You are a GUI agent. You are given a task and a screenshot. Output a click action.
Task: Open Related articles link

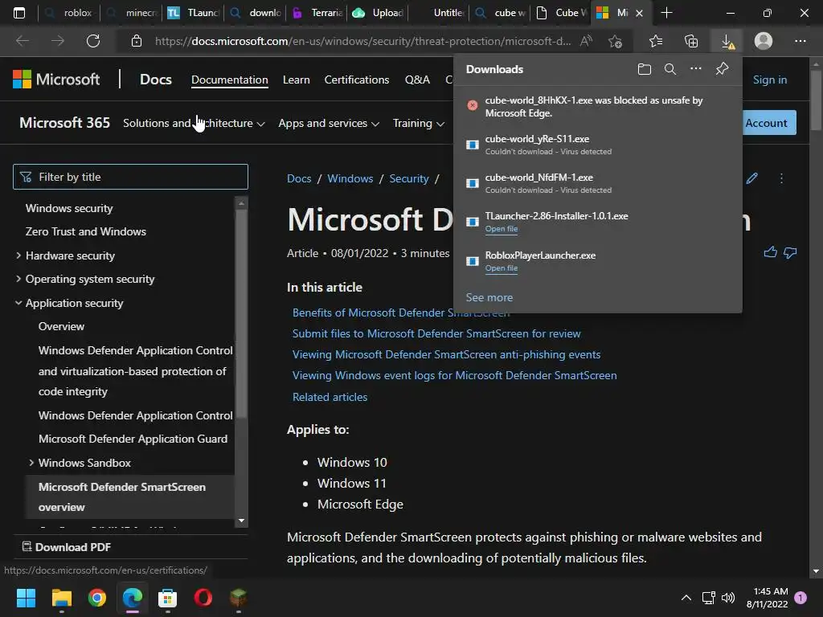[330, 397]
